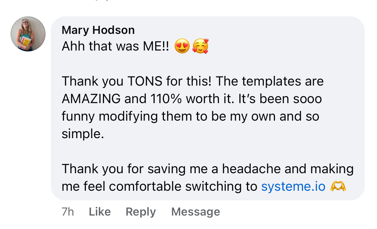Like Mary Hodson's comment
Image resolution: width=377 pixels, height=229 pixels.
(x=100, y=212)
